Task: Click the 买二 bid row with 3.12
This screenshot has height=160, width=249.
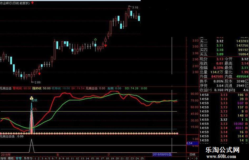Action: coord(224,41)
